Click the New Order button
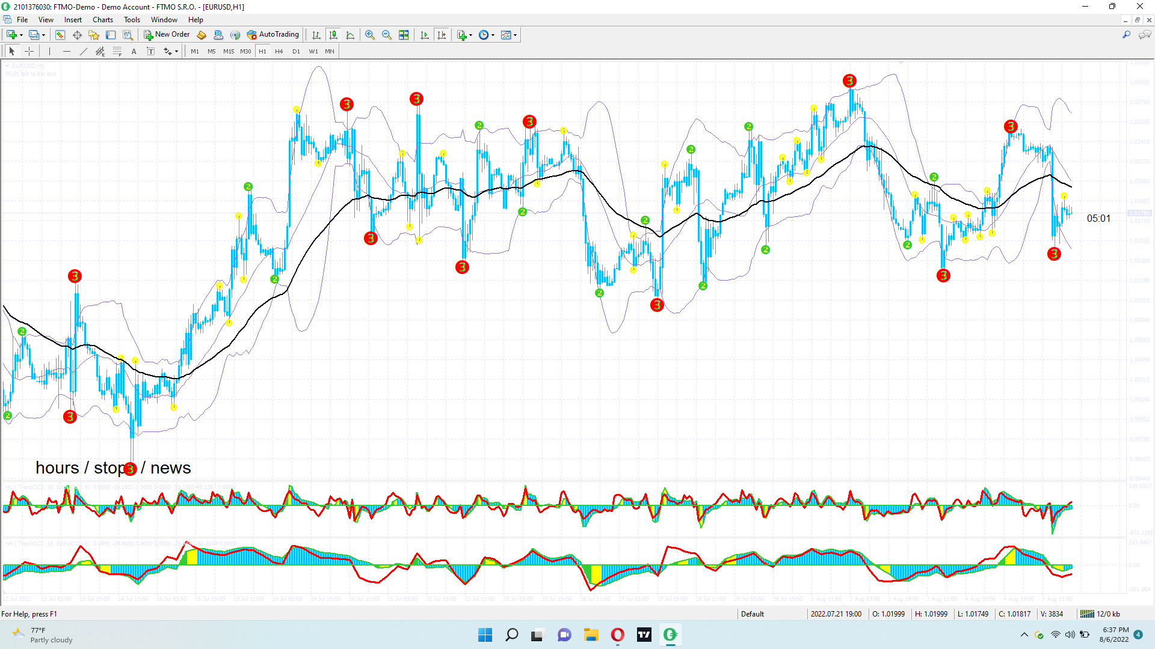Image resolution: width=1155 pixels, height=649 pixels. 167,35
